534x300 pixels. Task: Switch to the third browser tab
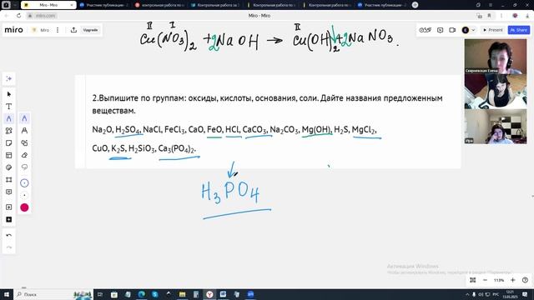(159, 5)
